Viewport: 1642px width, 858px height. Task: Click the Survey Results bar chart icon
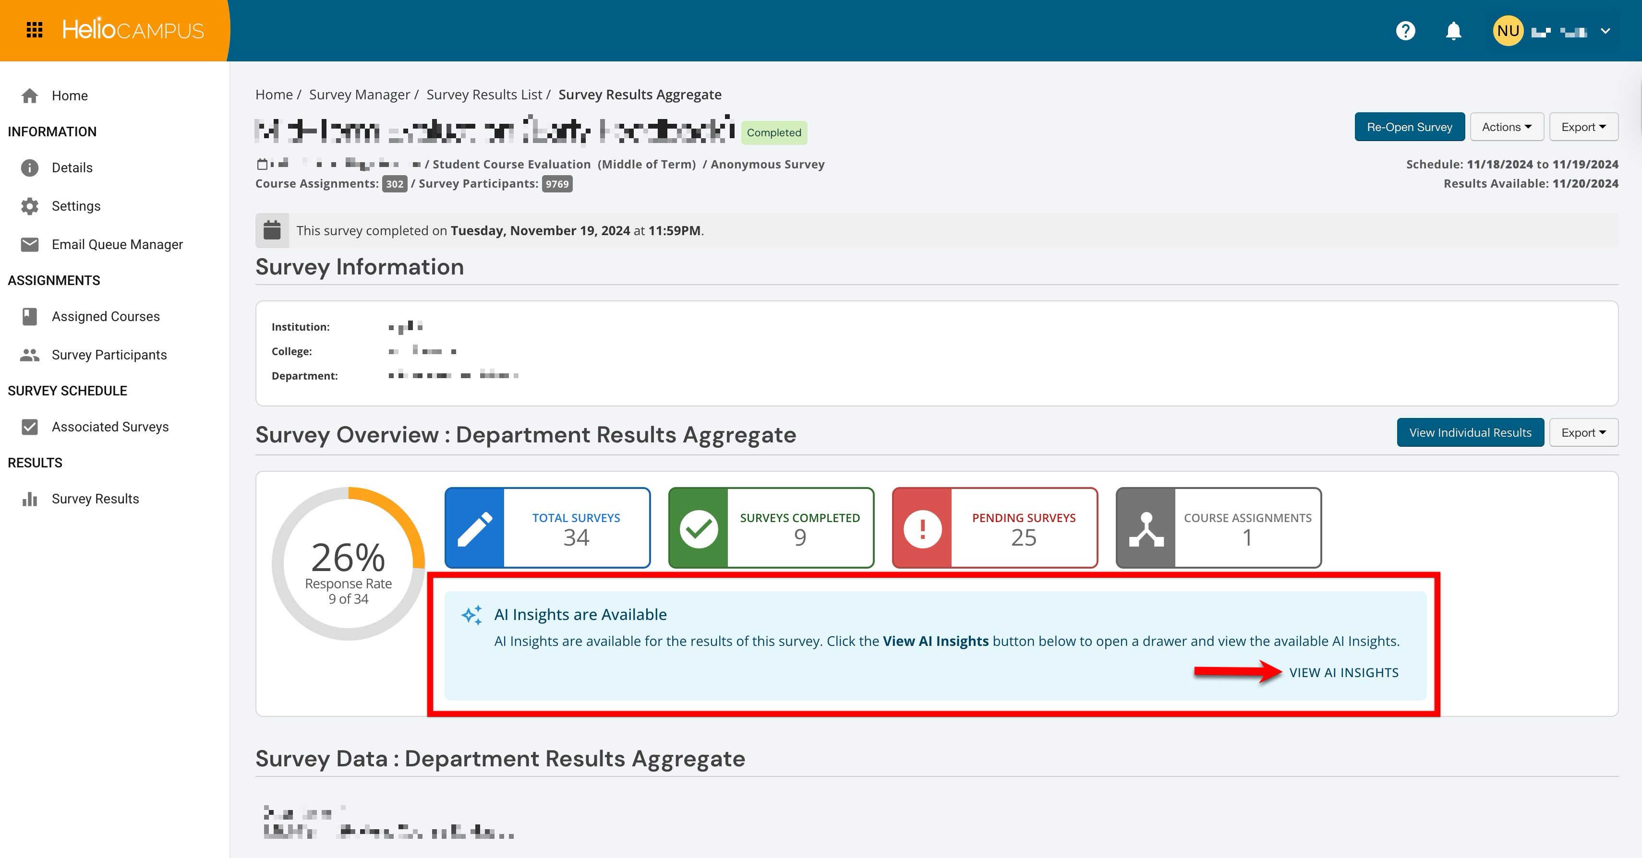(29, 499)
